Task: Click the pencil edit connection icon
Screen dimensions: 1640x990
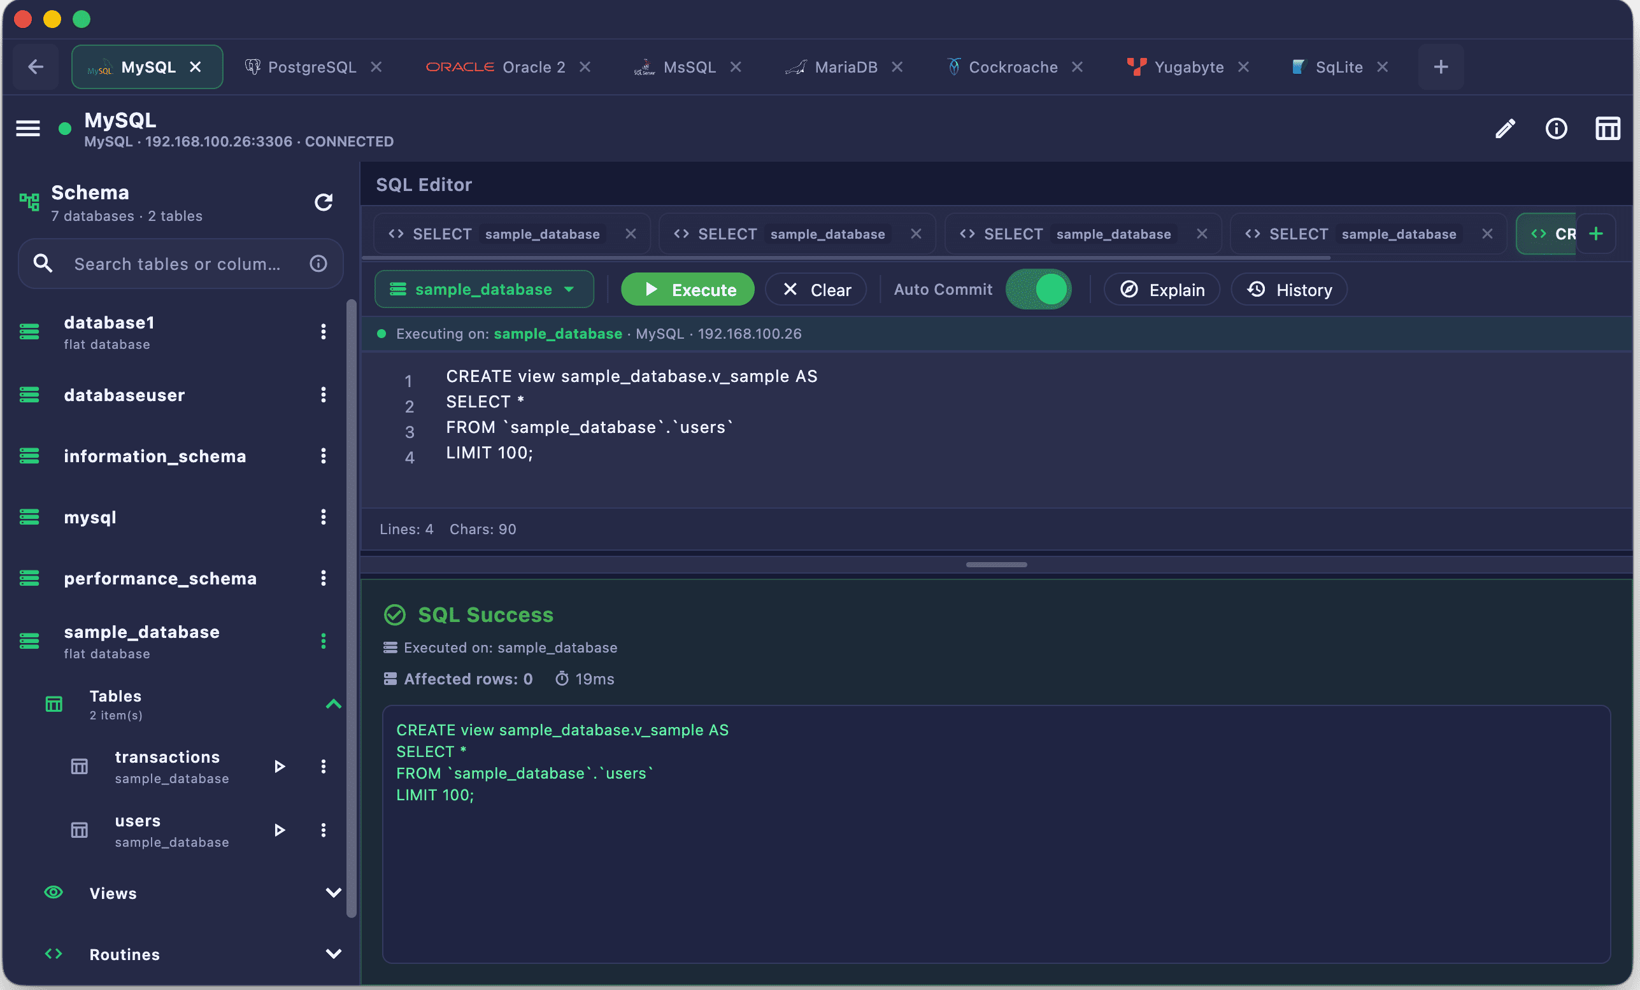Action: click(1505, 129)
